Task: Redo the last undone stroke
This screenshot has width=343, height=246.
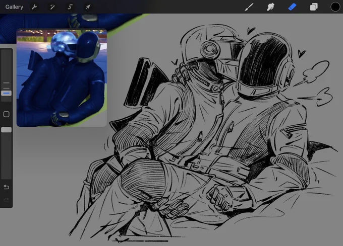Action: click(x=7, y=200)
